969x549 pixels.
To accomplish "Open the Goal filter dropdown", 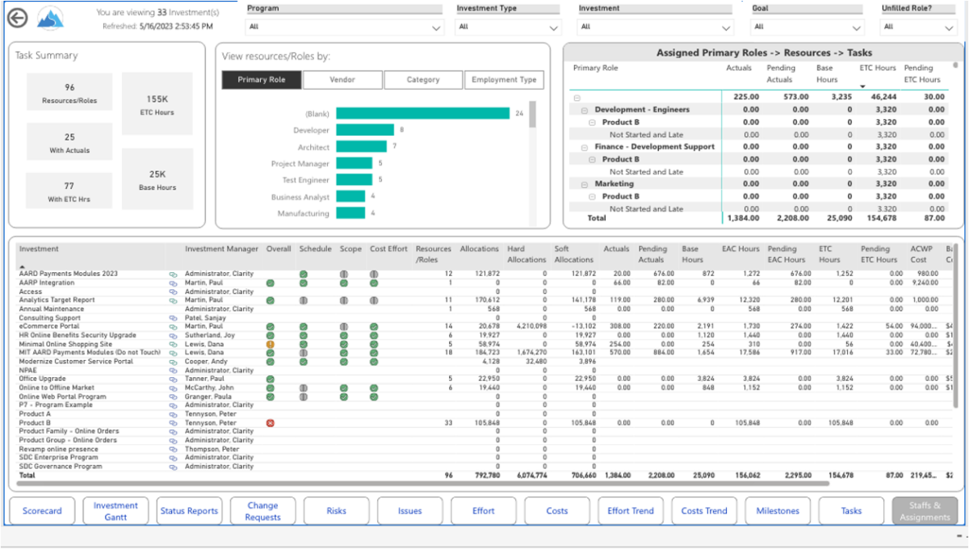I will [x=807, y=27].
